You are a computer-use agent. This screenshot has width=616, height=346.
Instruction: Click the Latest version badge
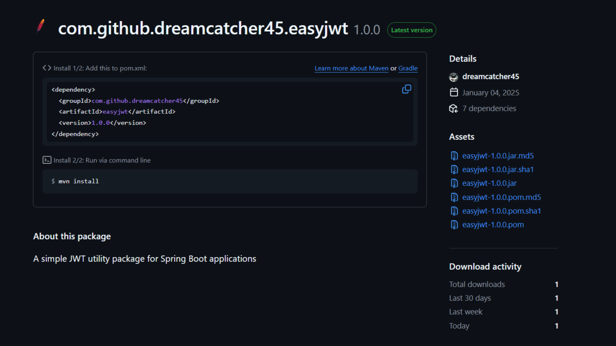[412, 30]
